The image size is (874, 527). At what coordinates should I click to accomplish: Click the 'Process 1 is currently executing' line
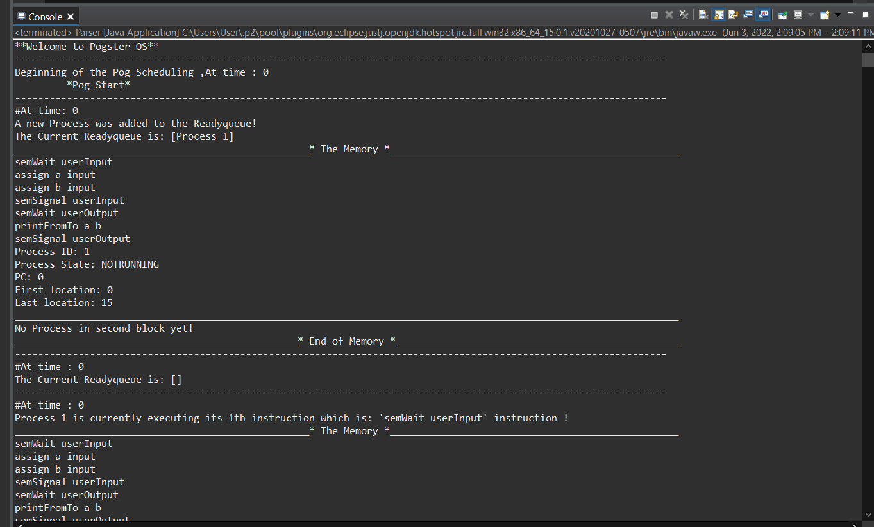pyautogui.click(x=292, y=418)
